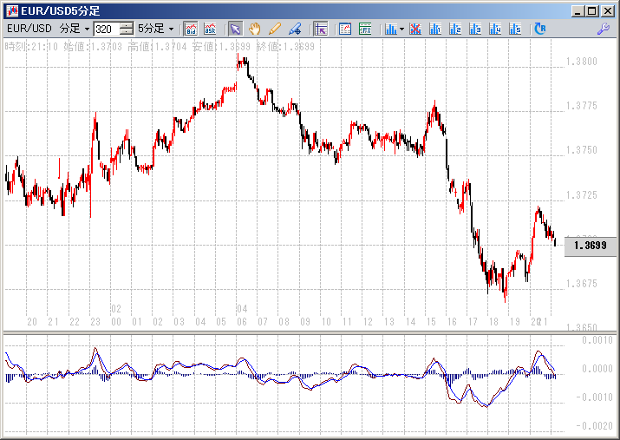Apply indicator preset 3
The height and width of the screenshot is (440, 620).
pyautogui.click(x=475, y=29)
